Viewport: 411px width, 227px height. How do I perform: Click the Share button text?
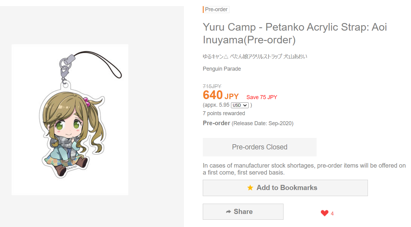click(243, 212)
